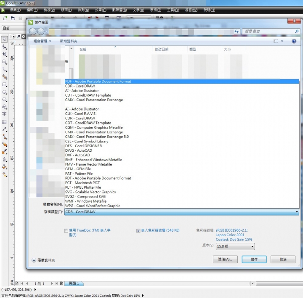
Task: Expand the 組合管理 dropdown
Action: (x=42, y=41)
